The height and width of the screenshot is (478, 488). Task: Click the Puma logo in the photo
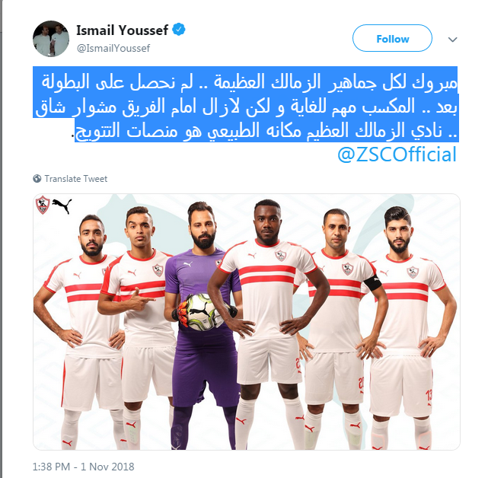coord(62,206)
